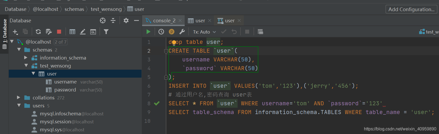Viewport: 439px width, 134px height.
Task: Close the console_2 tab
Action: [180, 20]
